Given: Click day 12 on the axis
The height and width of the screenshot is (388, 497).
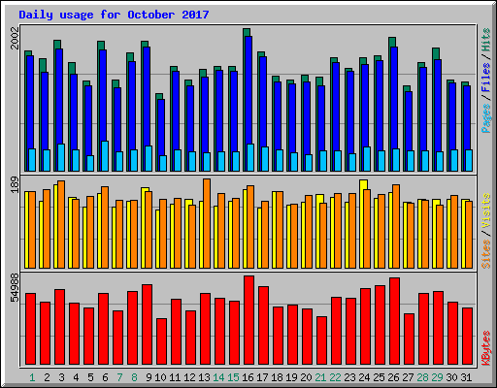Looking at the screenshot, I should tap(189, 377).
